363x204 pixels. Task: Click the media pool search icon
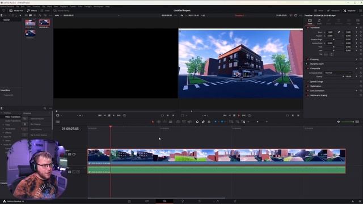point(40,15)
